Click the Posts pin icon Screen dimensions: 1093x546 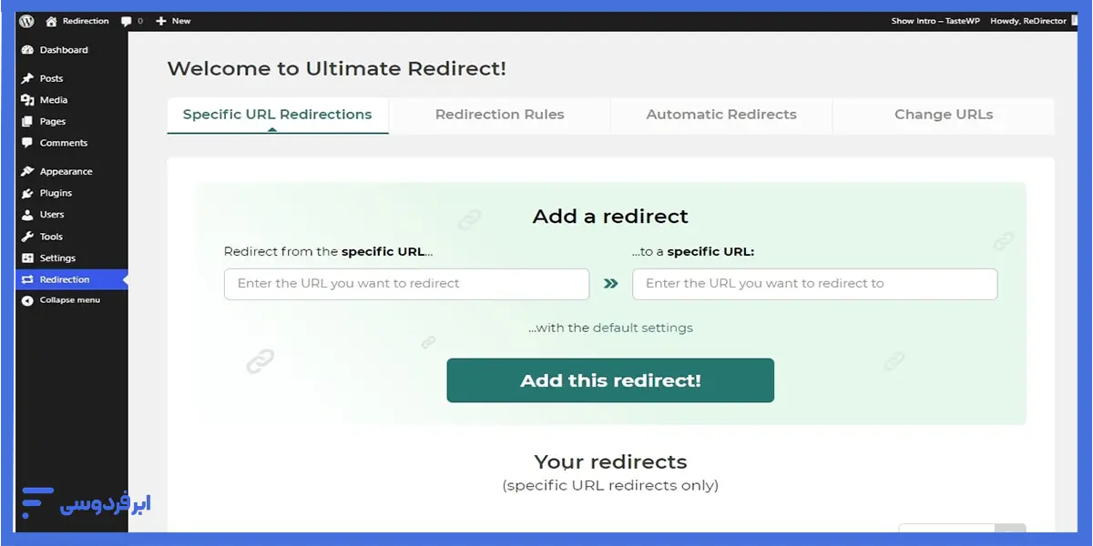(x=27, y=78)
